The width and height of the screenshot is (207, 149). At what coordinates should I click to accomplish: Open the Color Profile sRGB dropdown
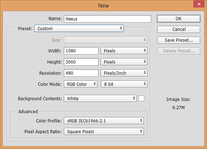[104, 121]
